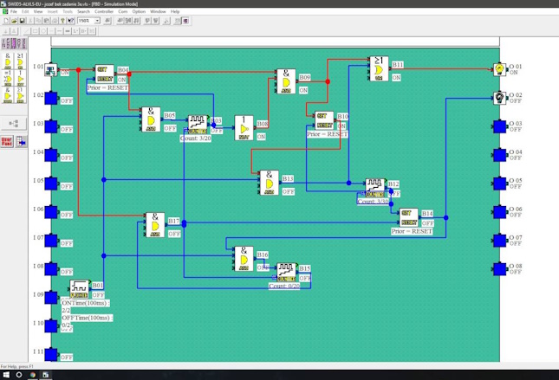Toggle input I 10 on

point(50,325)
